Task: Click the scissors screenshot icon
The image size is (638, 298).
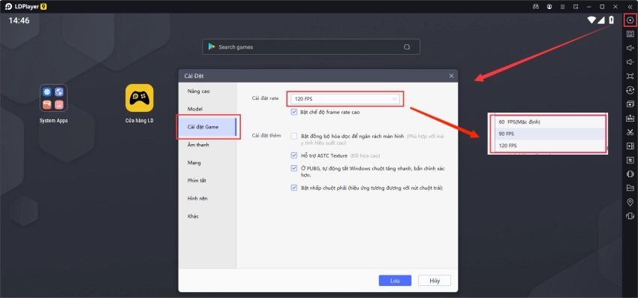Action: [x=630, y=132]
